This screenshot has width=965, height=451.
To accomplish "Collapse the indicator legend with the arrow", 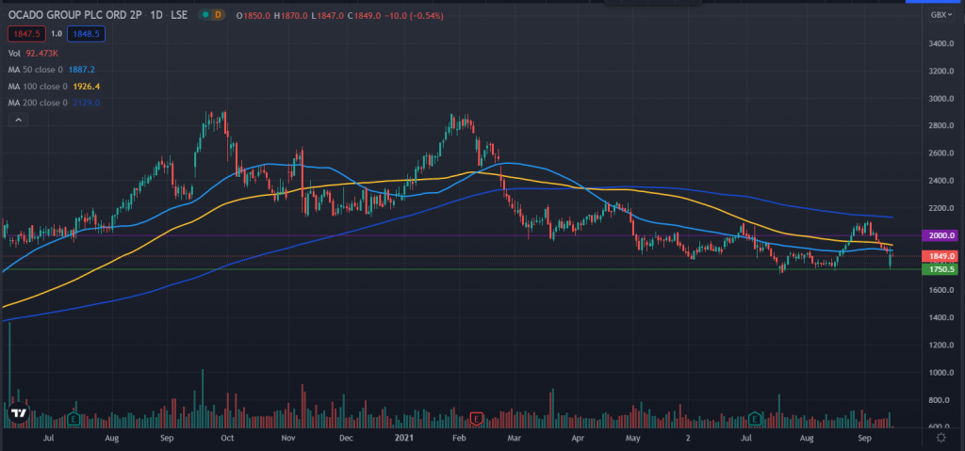I will (17, 120).
